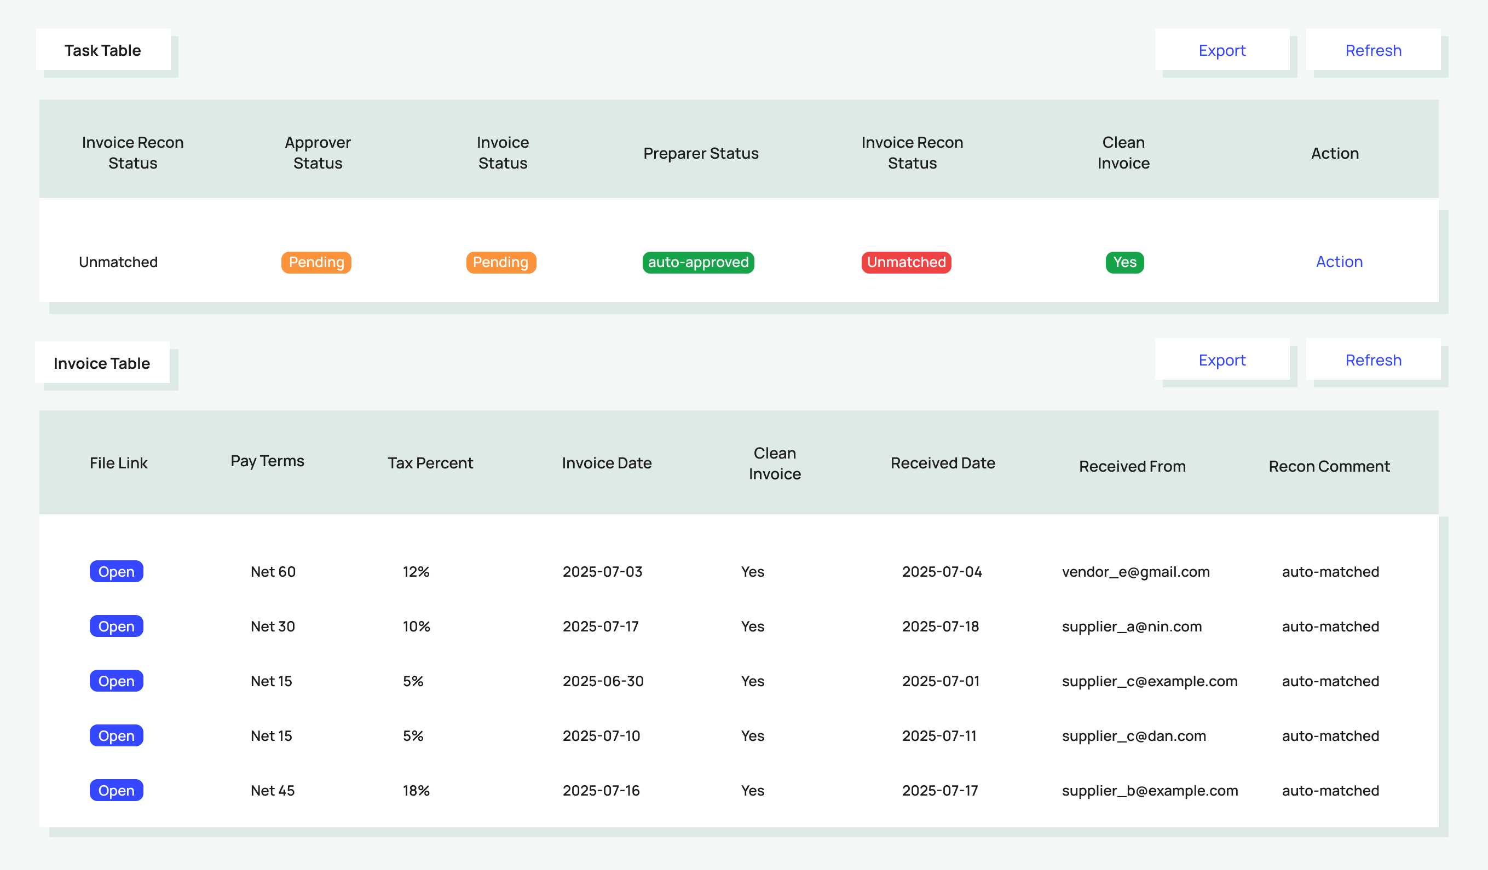Click Export button above the Task Table
The image size is (1488, 870).
coord(1222,50)
